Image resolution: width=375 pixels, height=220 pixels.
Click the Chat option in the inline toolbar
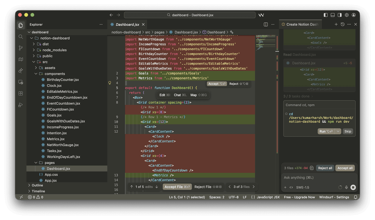coord(180,95)
